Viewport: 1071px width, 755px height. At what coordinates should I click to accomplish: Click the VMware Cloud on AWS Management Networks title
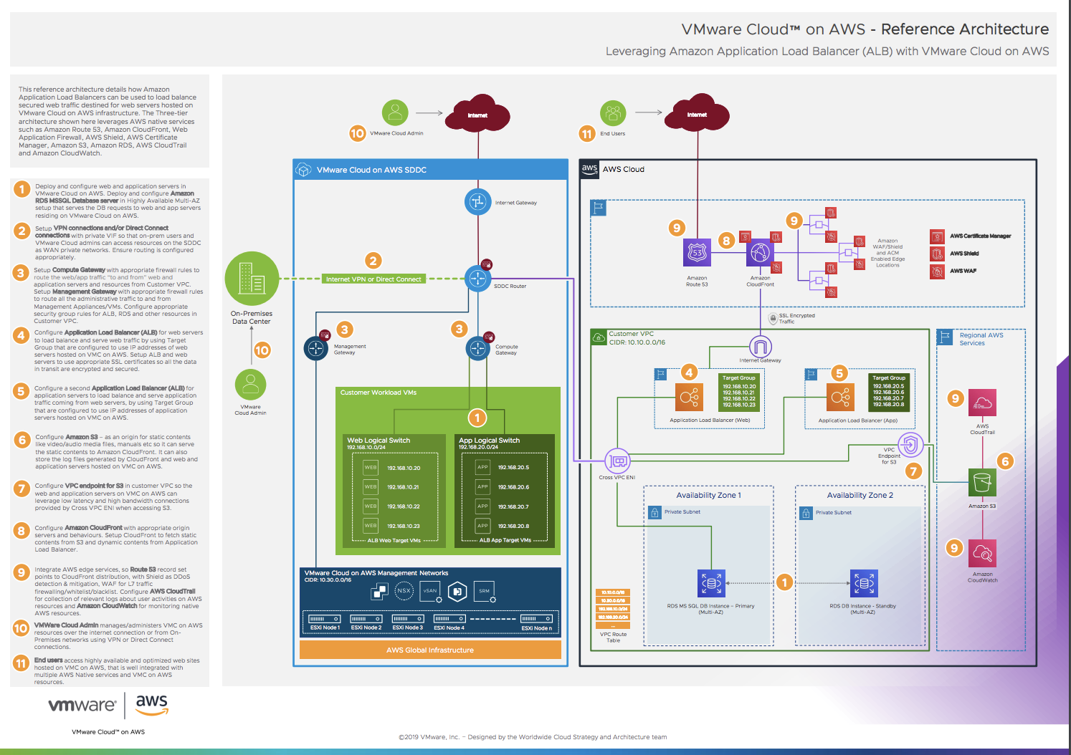[x=376, y=573]
